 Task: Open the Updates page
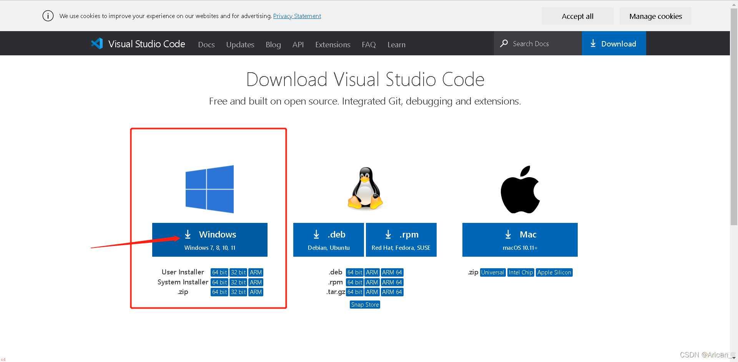(x=240, y=45)
